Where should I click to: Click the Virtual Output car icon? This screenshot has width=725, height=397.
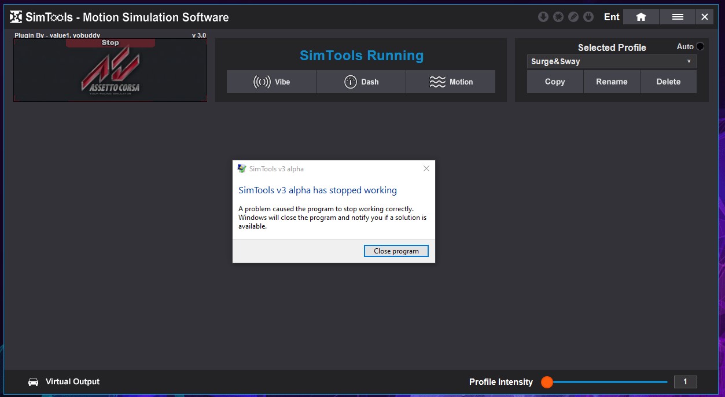tap(34, 382)
